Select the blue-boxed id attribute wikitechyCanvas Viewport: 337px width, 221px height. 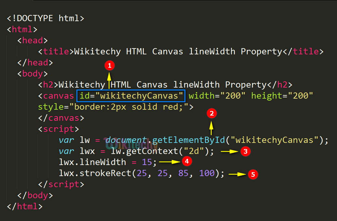(130, 95)
